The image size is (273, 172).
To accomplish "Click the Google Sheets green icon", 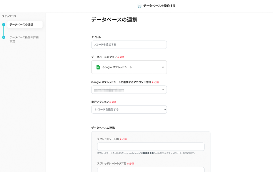I will click(98, 67).
